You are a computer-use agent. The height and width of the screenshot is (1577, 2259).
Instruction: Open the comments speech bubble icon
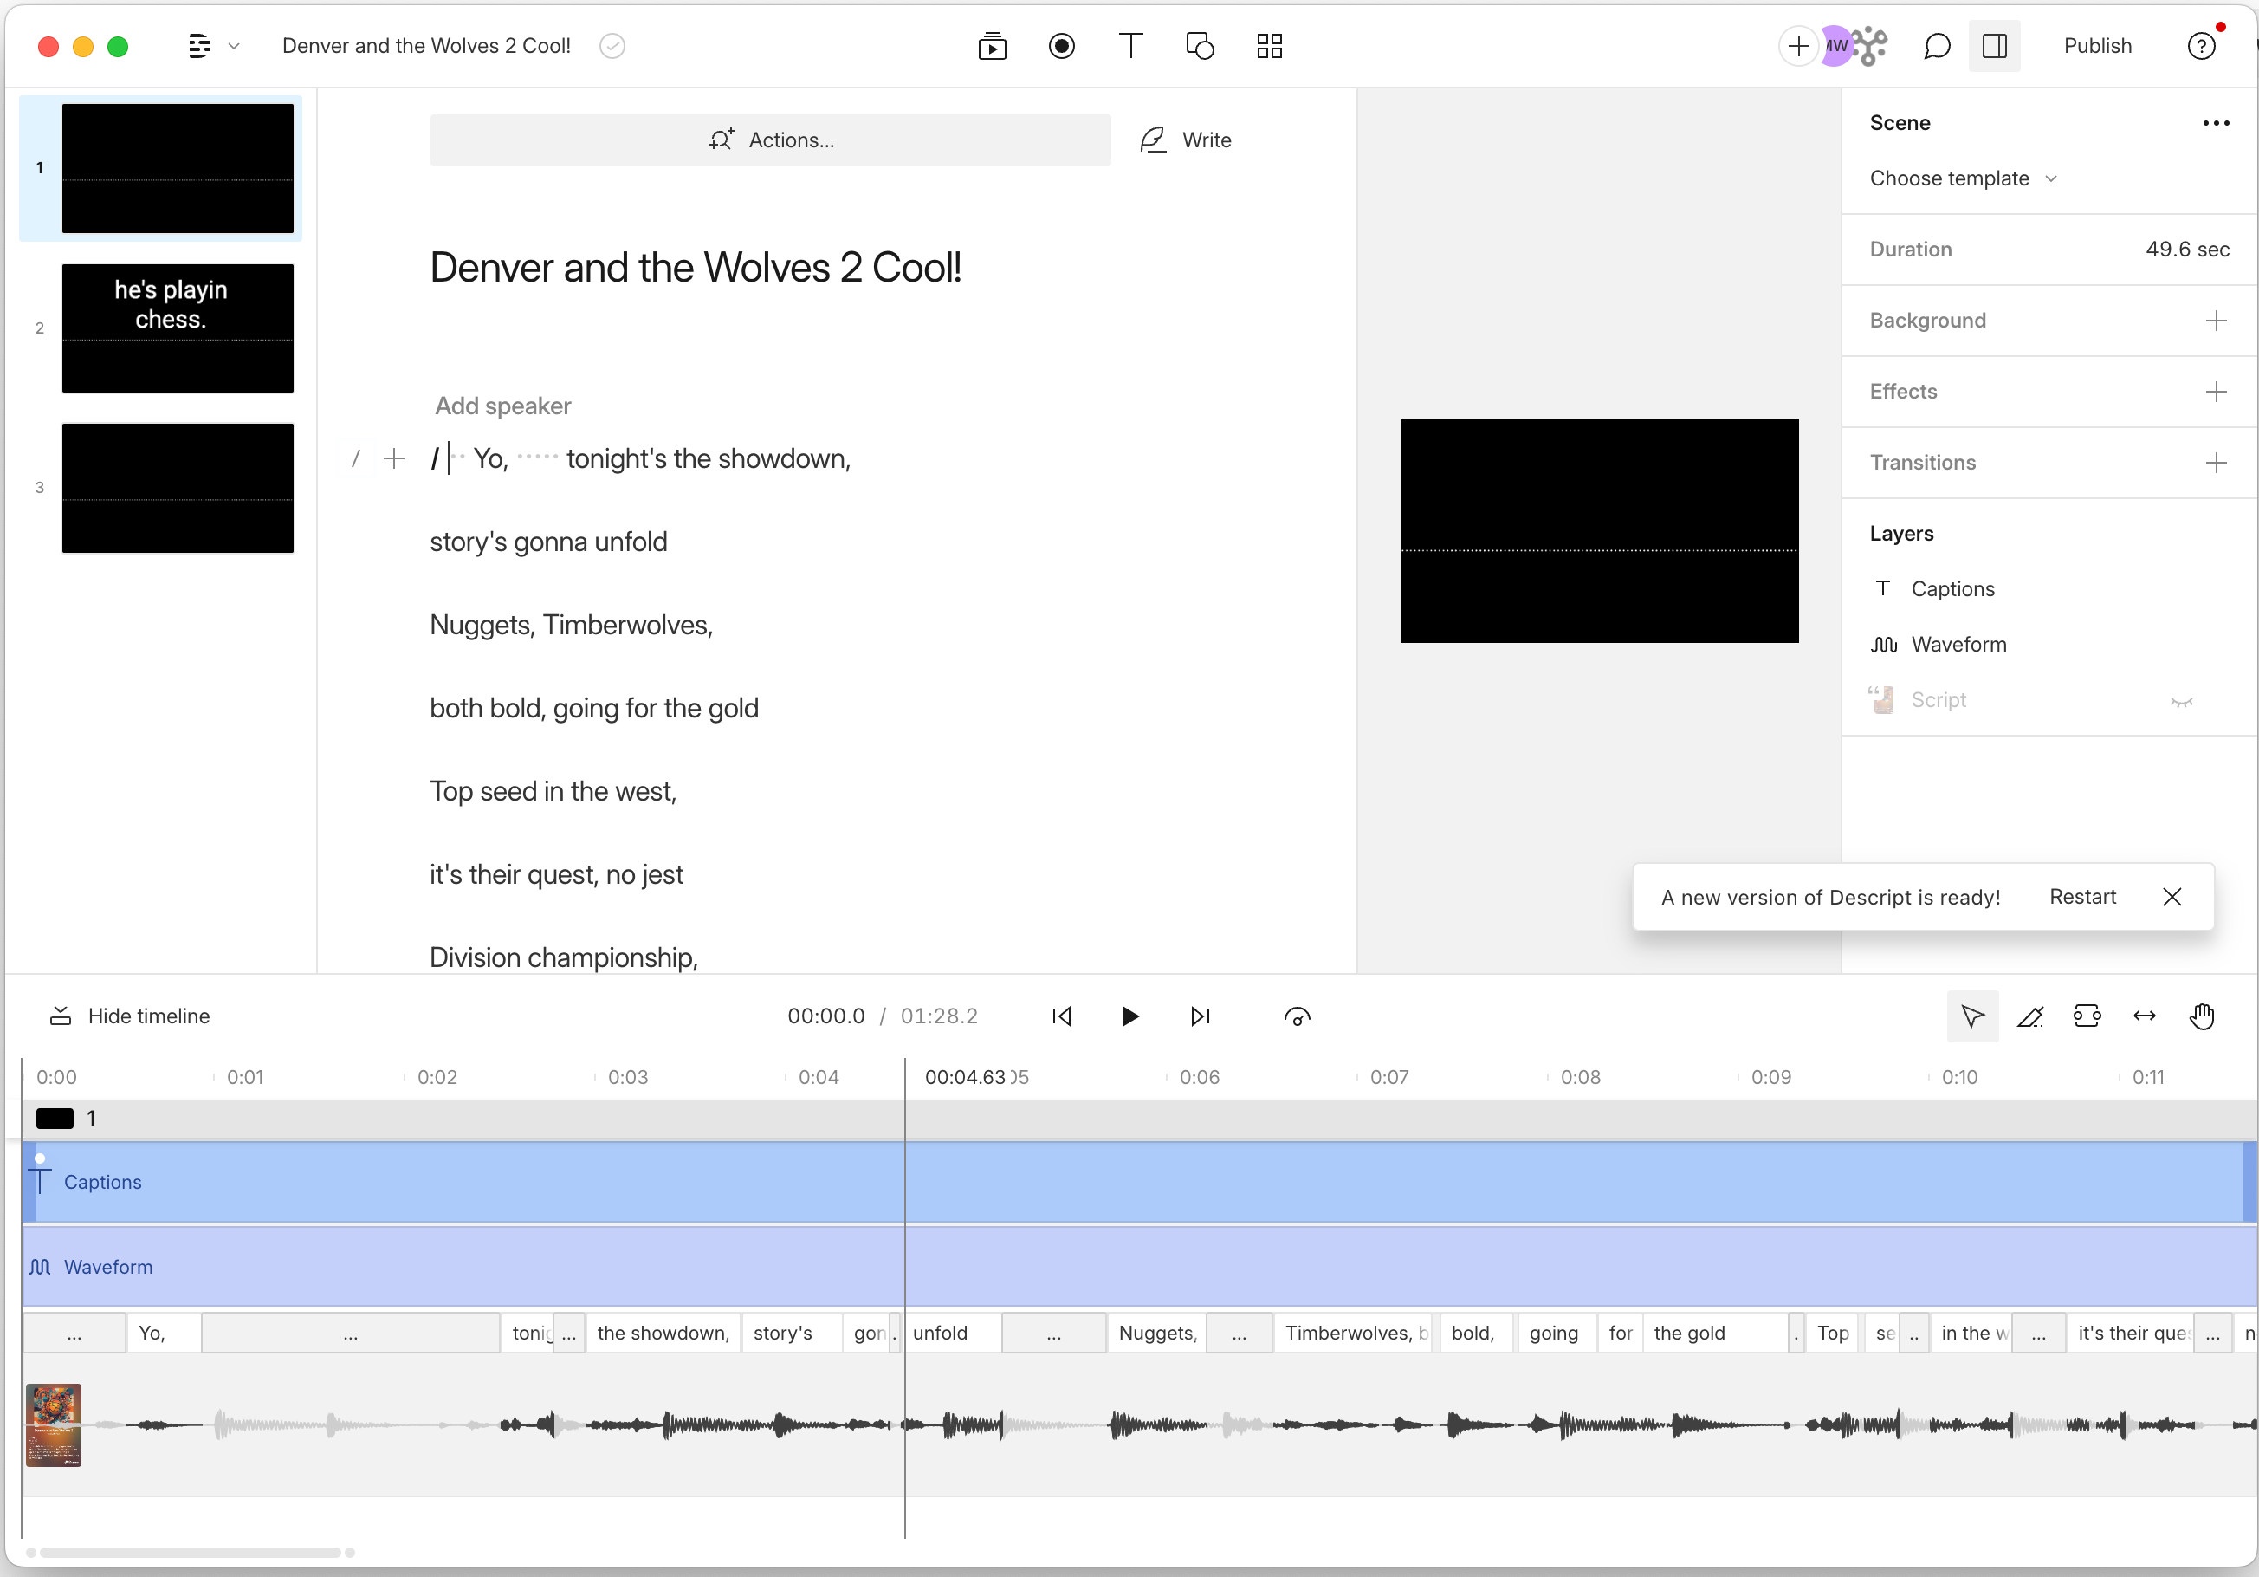(1936, 45)
